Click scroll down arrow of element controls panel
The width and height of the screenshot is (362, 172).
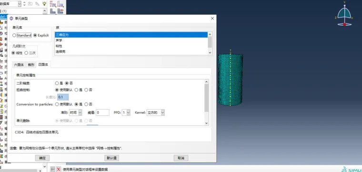pos(207,123)
